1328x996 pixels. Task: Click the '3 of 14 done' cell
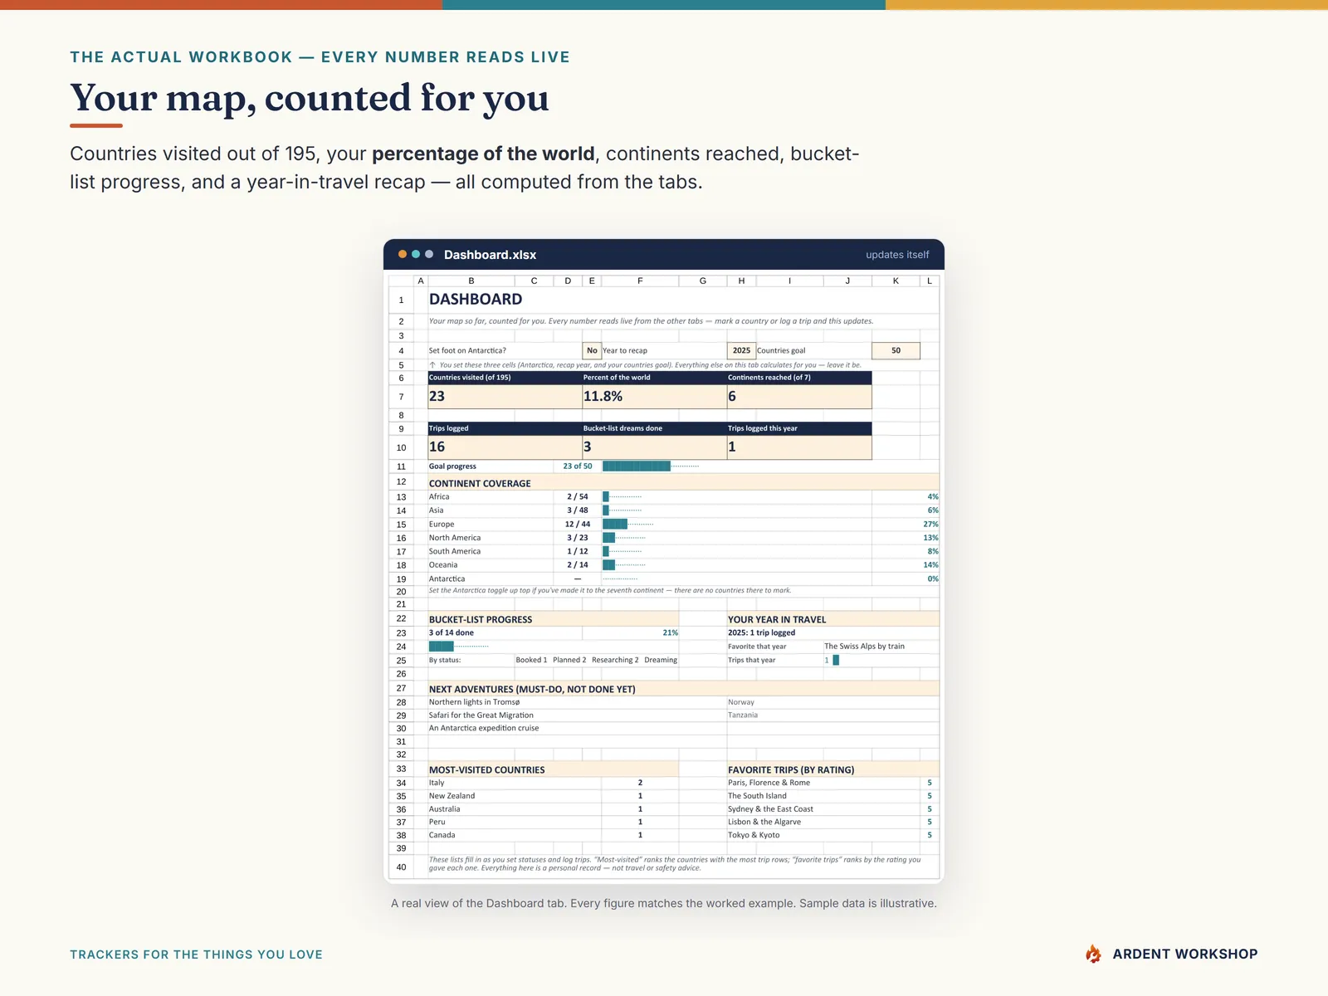(452, 633)
